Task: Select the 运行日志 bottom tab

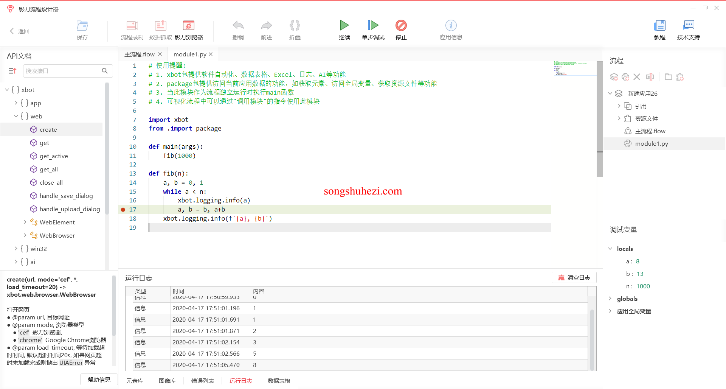Action: [240, 381]
